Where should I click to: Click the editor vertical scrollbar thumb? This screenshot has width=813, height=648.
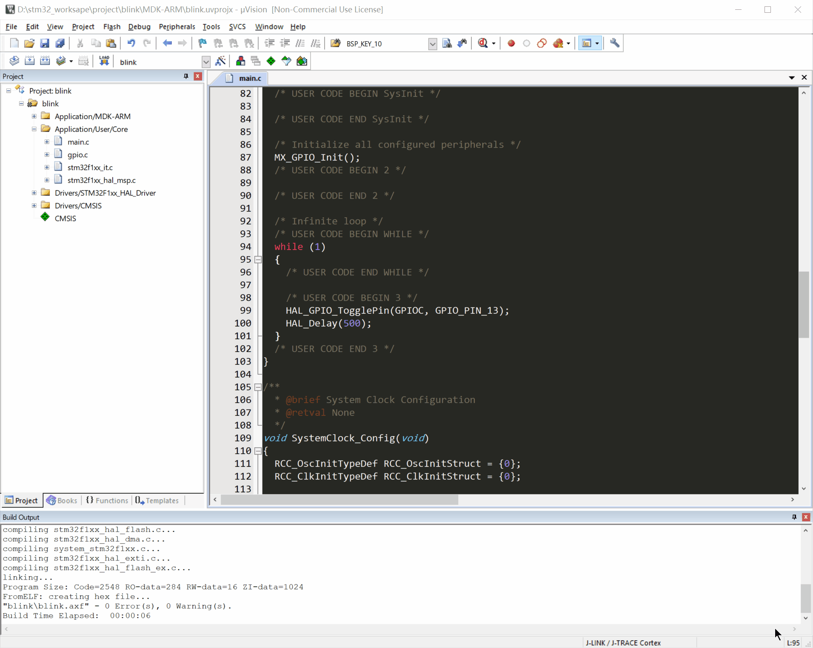(x=804, y=304)
